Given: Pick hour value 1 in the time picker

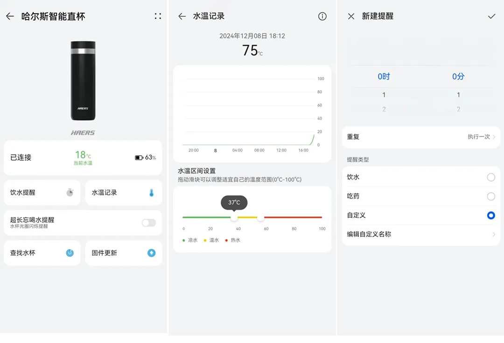Looking at the screenshot, I should [x=384, y=95].
